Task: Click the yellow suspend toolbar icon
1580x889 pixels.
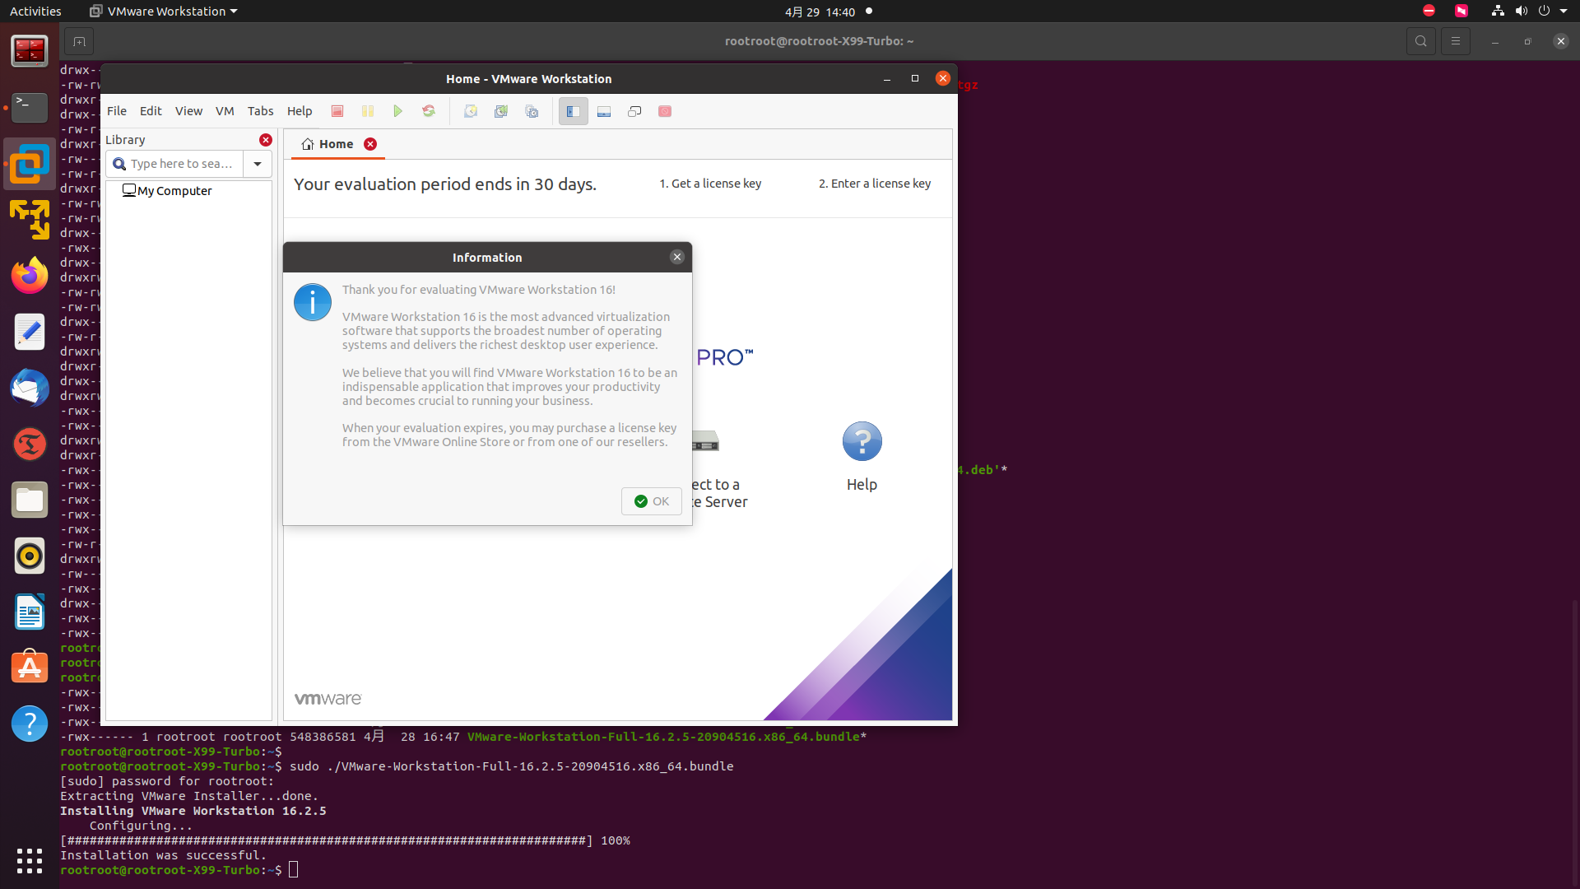Action: (368, 111)
